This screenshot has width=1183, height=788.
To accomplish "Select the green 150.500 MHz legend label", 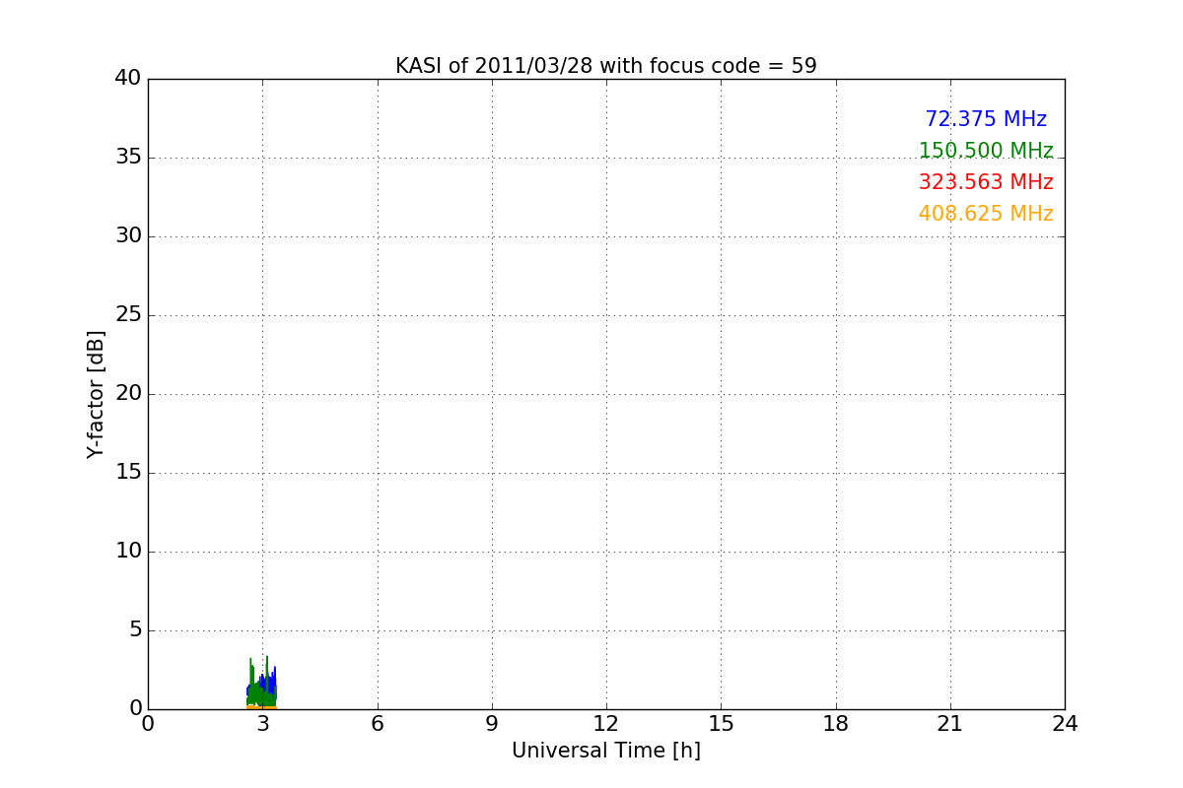I will coord(986,151).
